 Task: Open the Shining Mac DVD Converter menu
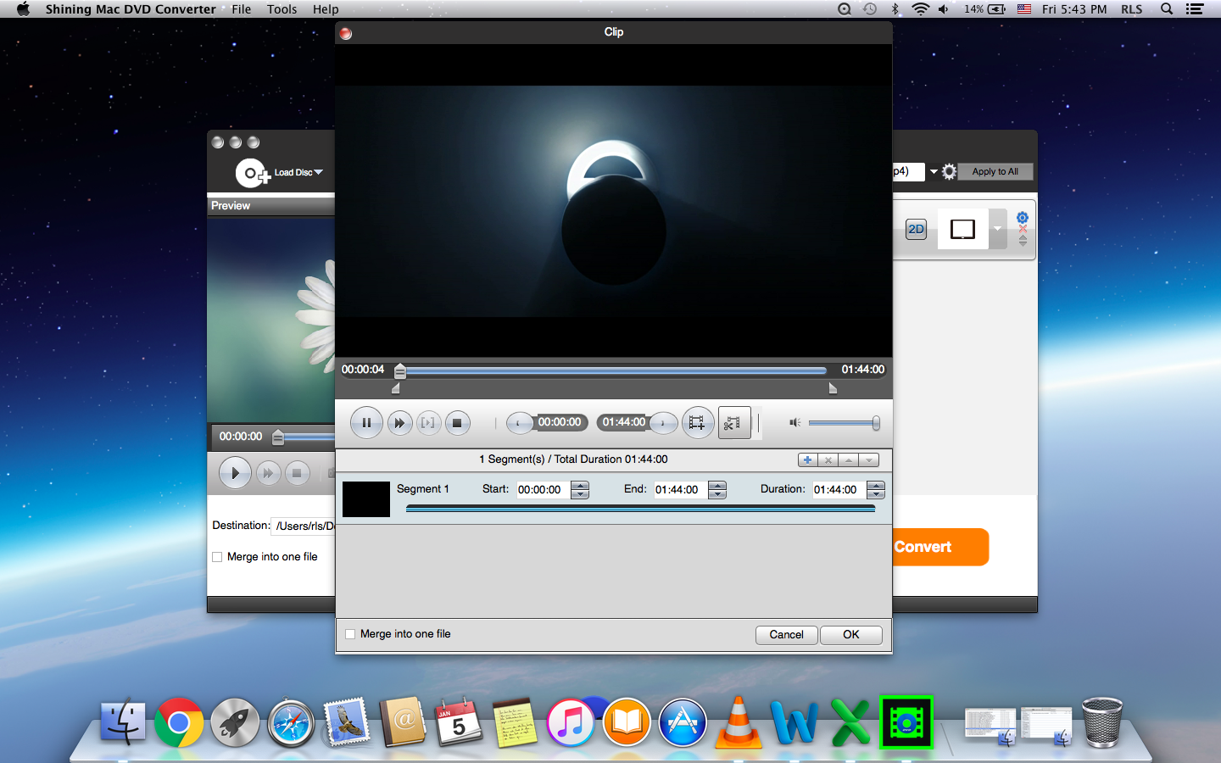131,9
